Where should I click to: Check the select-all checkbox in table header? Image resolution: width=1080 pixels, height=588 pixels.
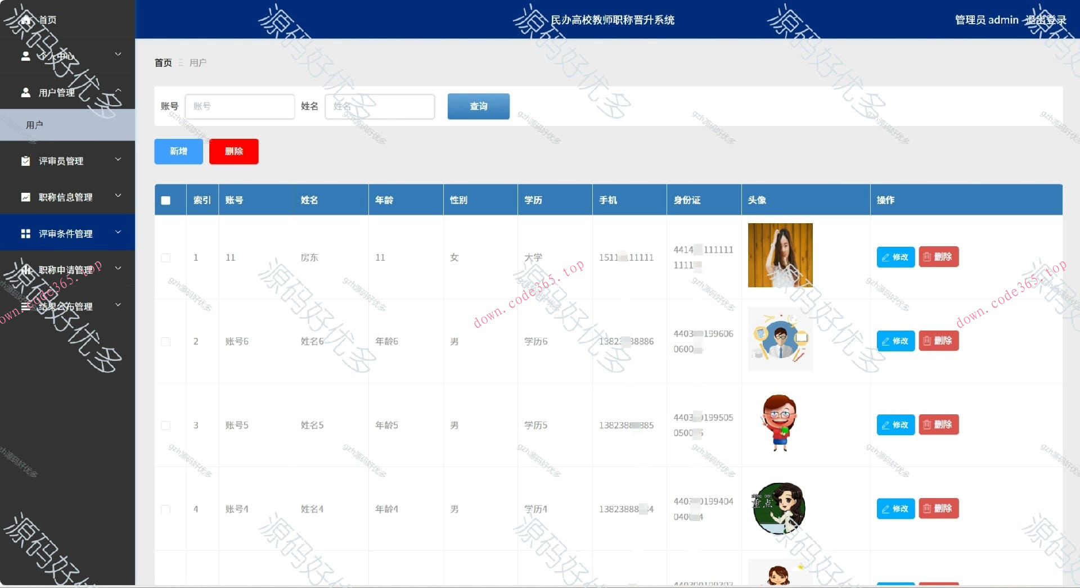pyautogui.click(x=166, y=200)
